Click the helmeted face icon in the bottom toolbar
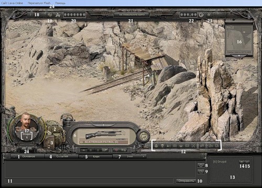The width and height of the screenshot is (262, 188). (156, 146)
